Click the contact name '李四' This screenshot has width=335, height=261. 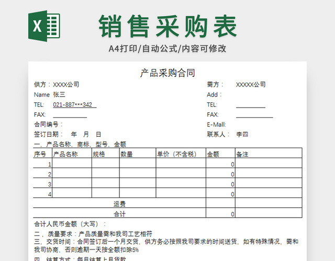242,135
